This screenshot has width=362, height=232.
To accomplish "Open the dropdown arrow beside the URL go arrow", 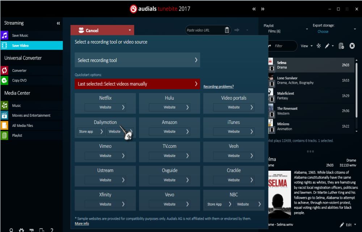I will 247,30.
